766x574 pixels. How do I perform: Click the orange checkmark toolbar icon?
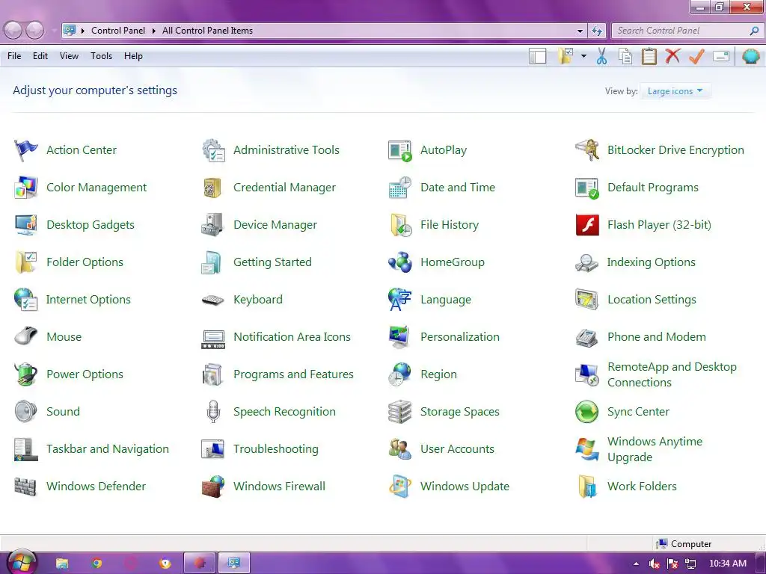(x=696, y=56)
